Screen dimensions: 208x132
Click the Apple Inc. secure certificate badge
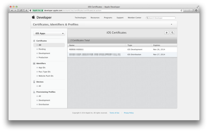click(38, 10)
